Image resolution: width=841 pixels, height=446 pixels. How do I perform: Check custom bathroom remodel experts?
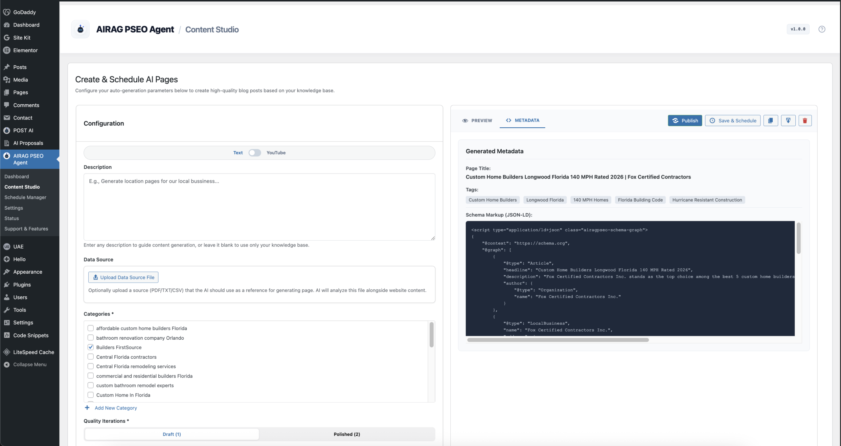[91, 385]
